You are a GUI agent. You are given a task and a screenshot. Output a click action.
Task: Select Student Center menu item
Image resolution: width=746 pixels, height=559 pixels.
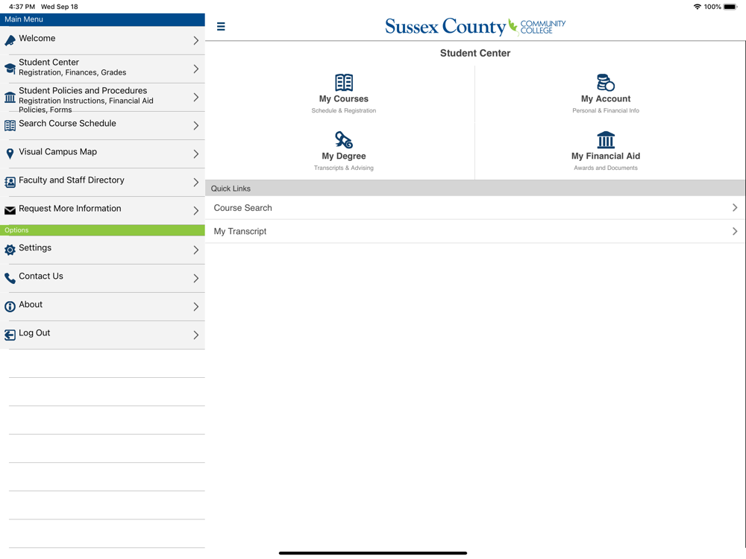[x=102, y=69]
